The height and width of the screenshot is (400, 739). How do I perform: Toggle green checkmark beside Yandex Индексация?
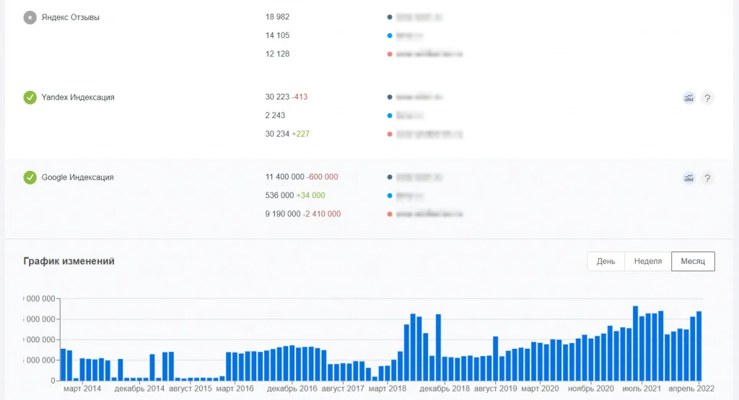[30, 97]
